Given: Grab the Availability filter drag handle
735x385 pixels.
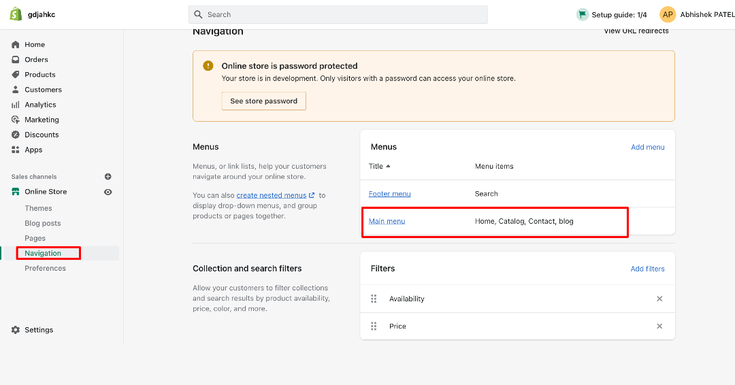Looking at the screenshot, I should coord(374,299).
